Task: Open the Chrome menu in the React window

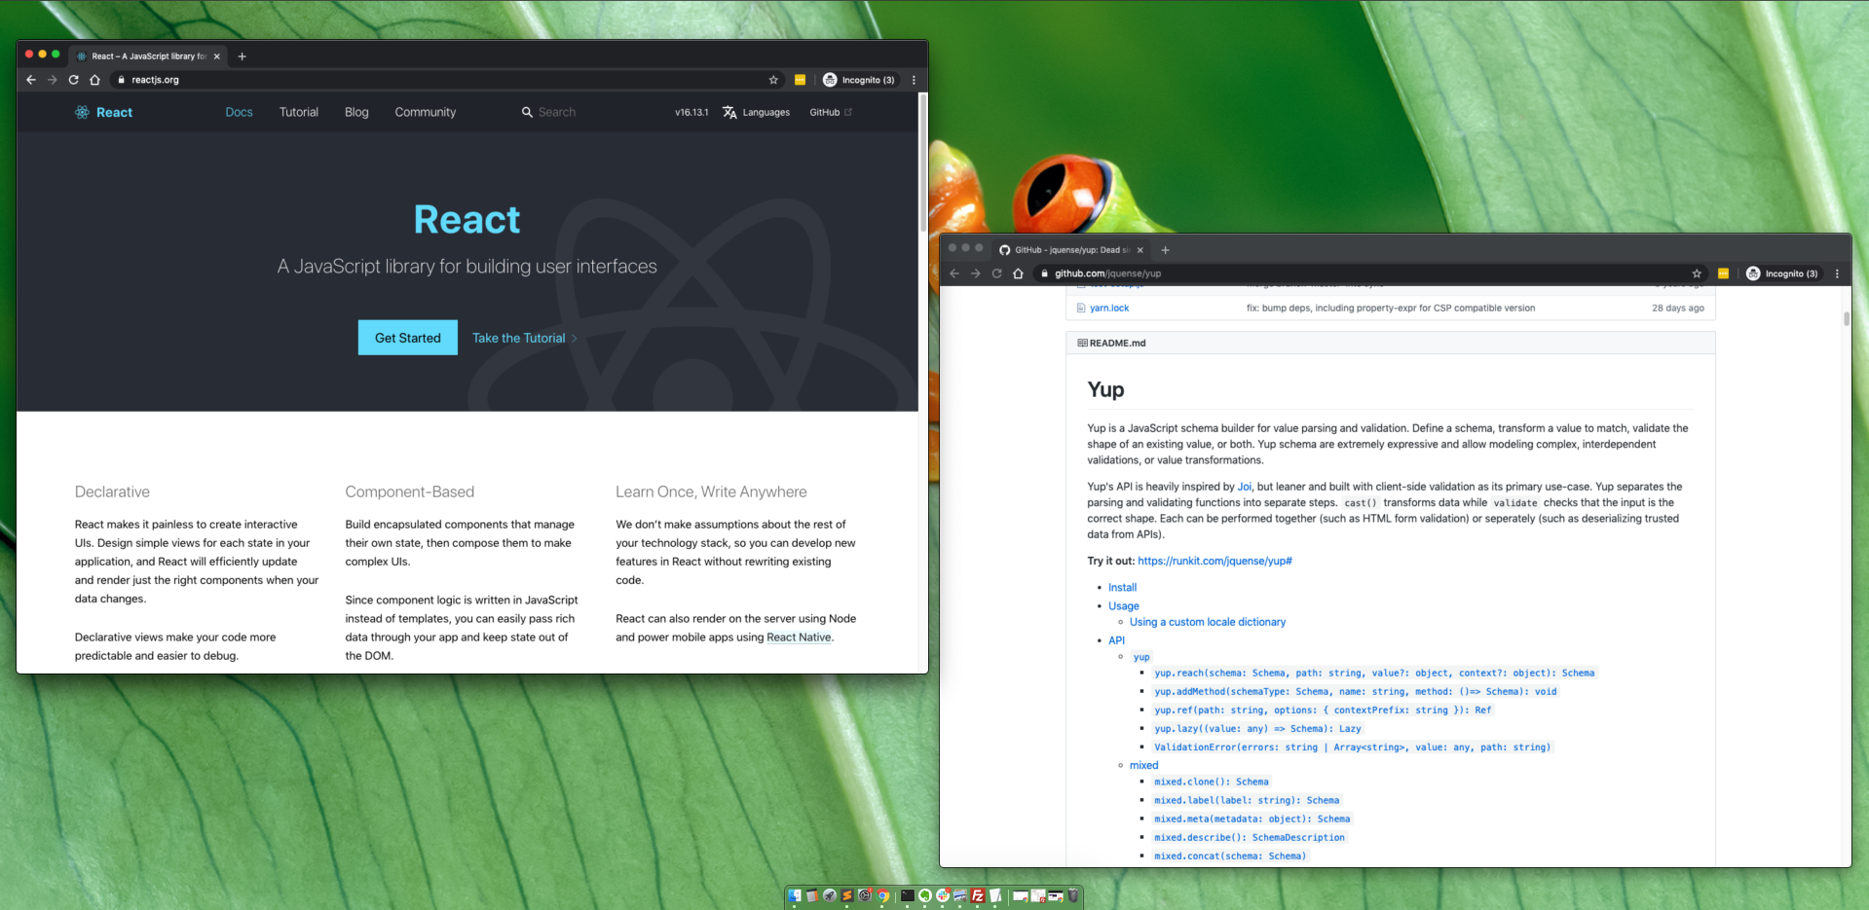Action: coord(914,80)
